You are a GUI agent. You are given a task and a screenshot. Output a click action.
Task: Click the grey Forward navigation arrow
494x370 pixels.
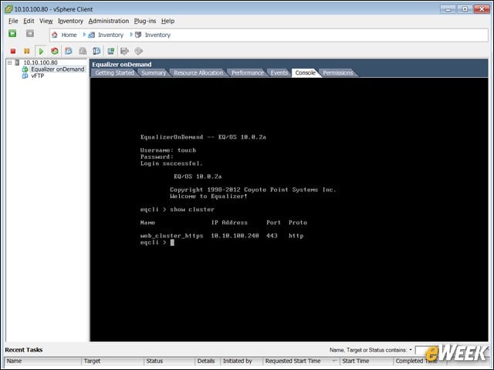click(30, 33)
